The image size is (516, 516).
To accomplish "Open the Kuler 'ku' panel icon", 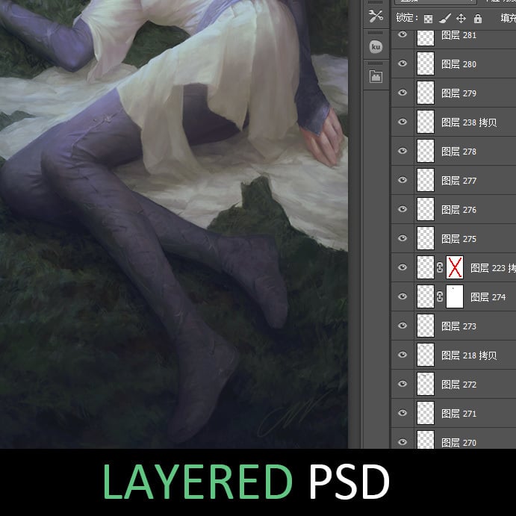I will point(376,47).
